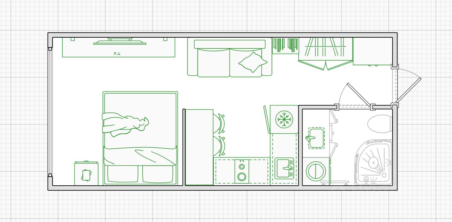Click the upside-down TV label
Viewport: 452px width, 222px height.
[x=117, y=54]
